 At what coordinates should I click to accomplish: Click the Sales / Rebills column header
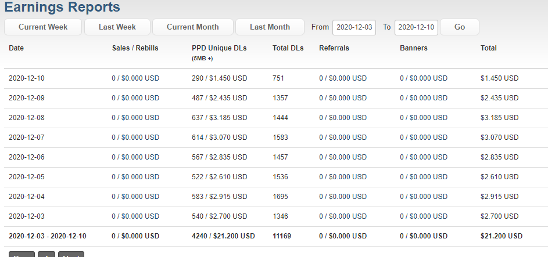135,48
